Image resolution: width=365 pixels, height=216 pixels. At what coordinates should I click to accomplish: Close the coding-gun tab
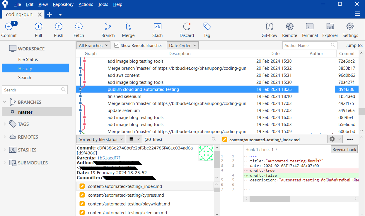coord(40,14)
